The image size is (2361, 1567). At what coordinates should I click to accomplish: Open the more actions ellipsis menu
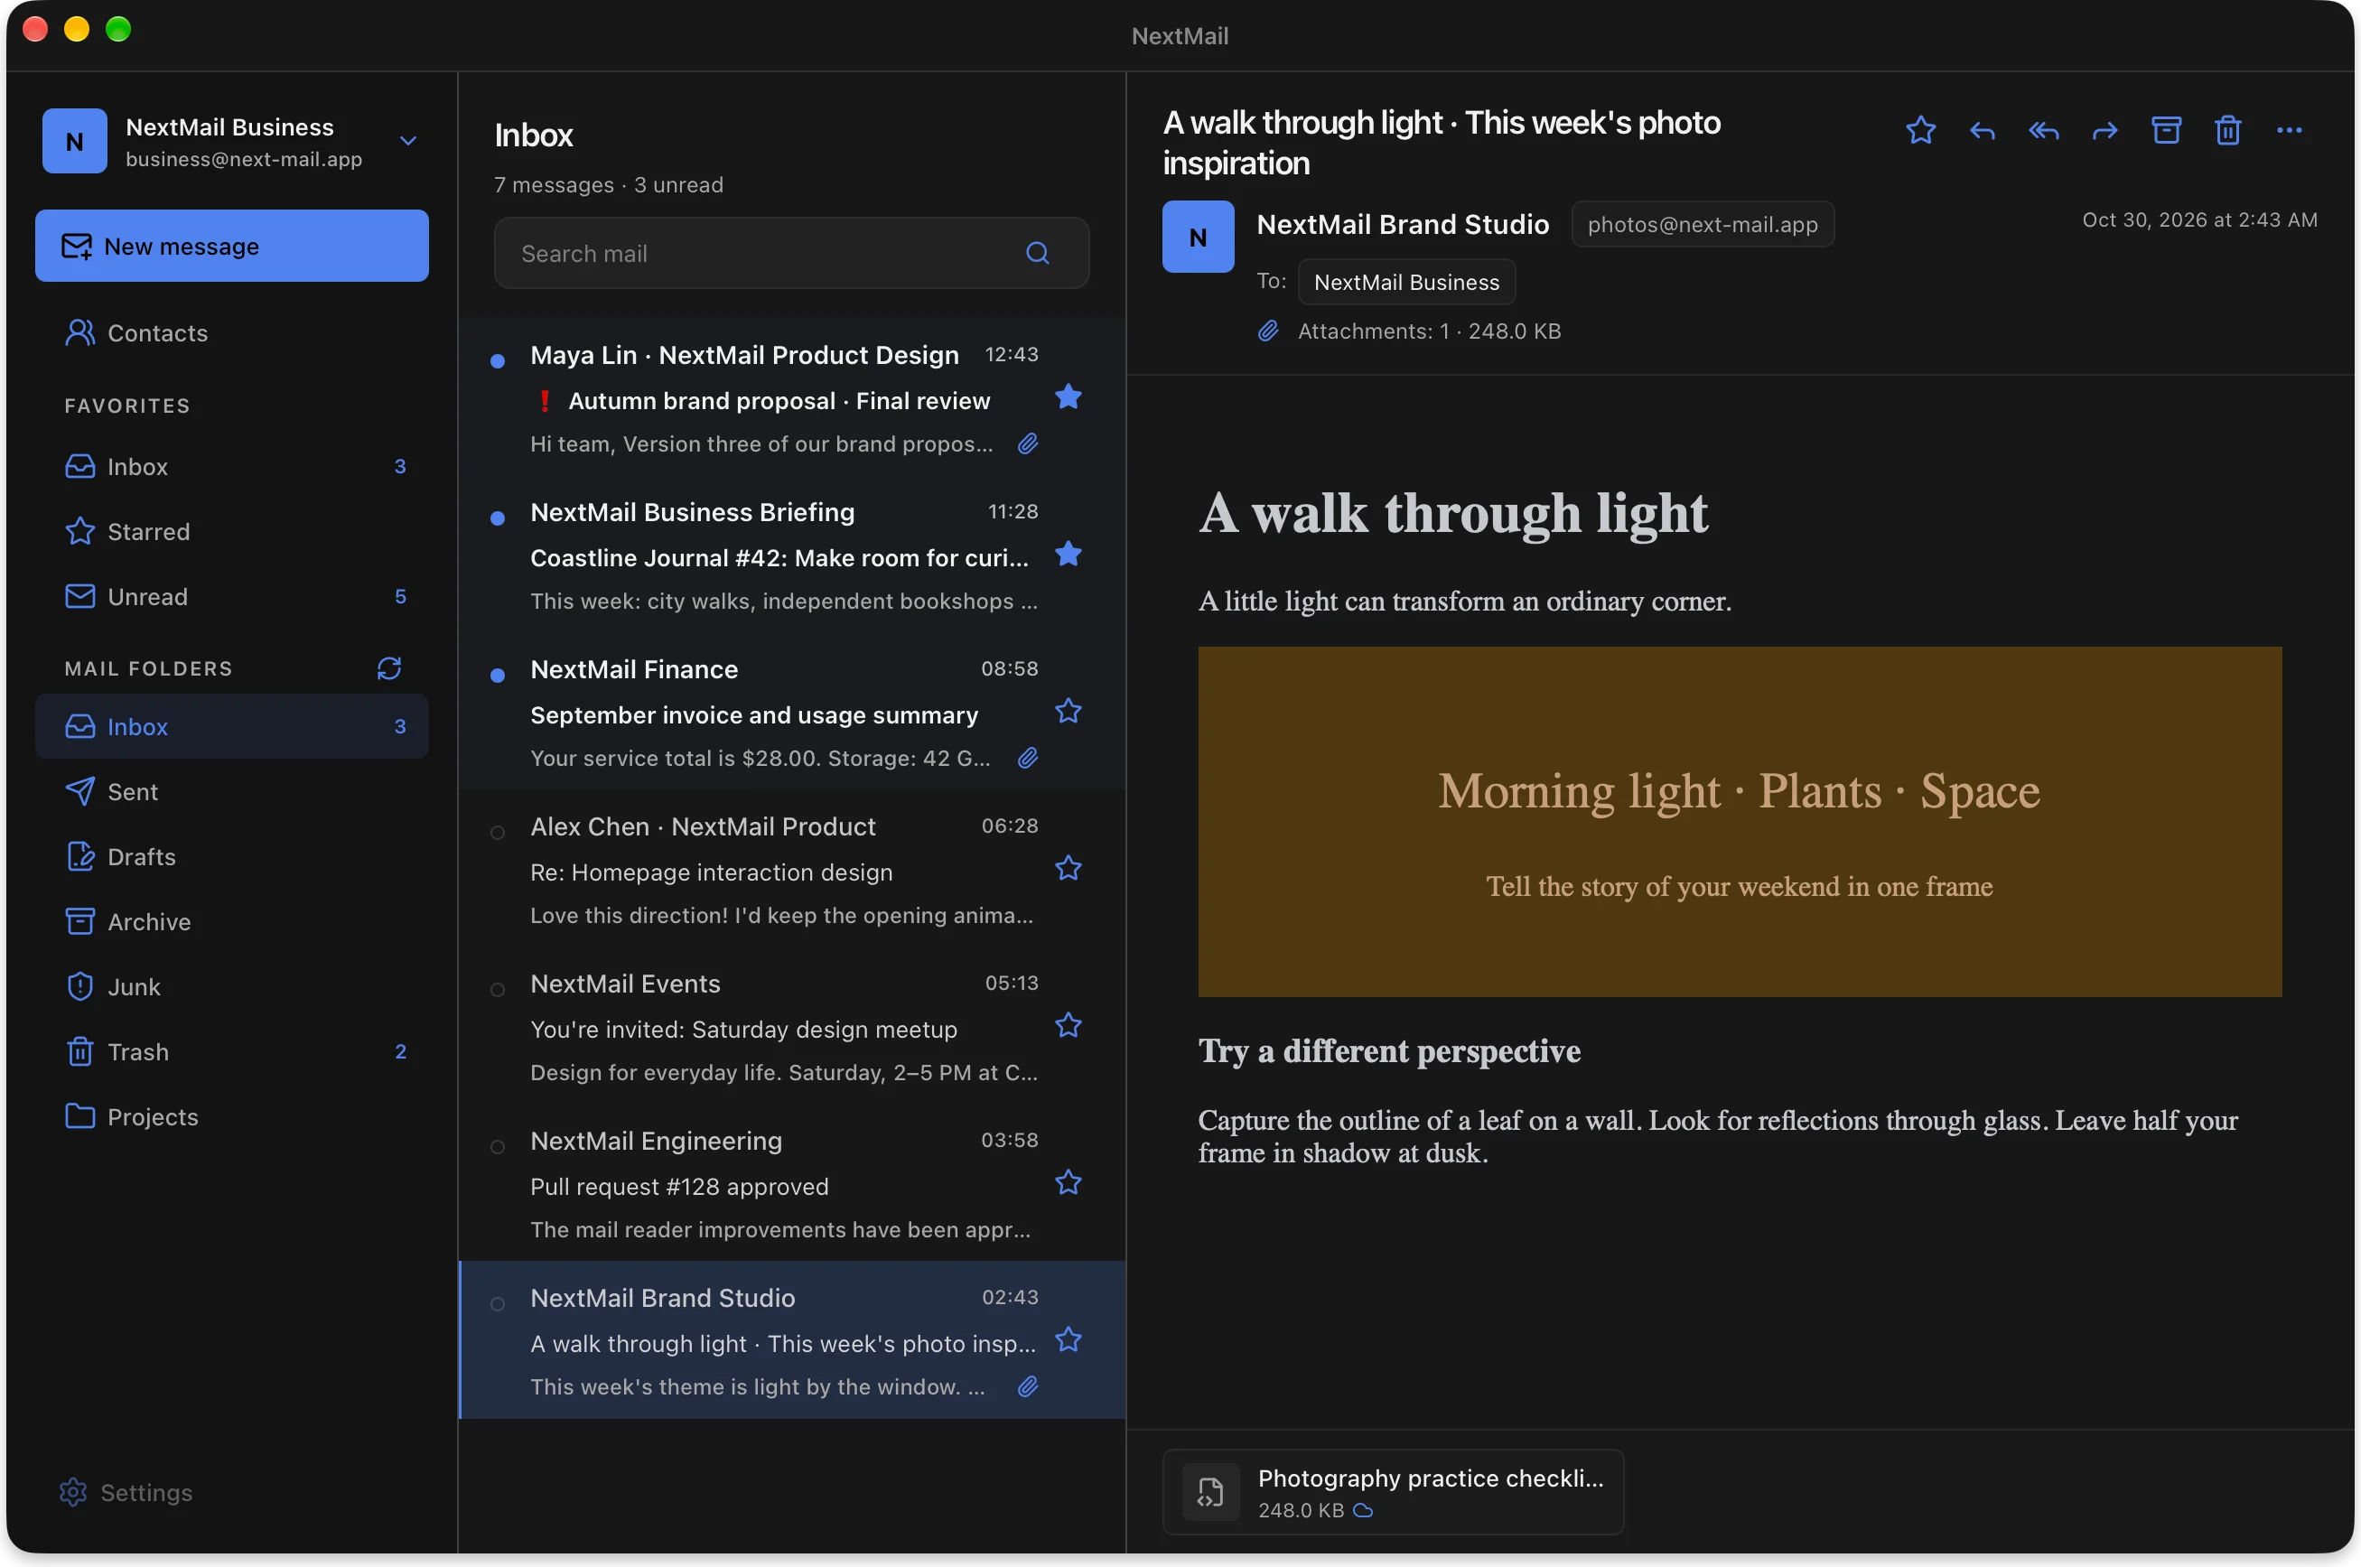2288,130
